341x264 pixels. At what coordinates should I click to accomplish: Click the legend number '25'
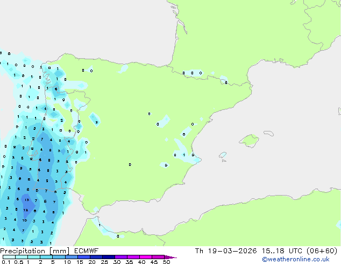pos(104,262)
